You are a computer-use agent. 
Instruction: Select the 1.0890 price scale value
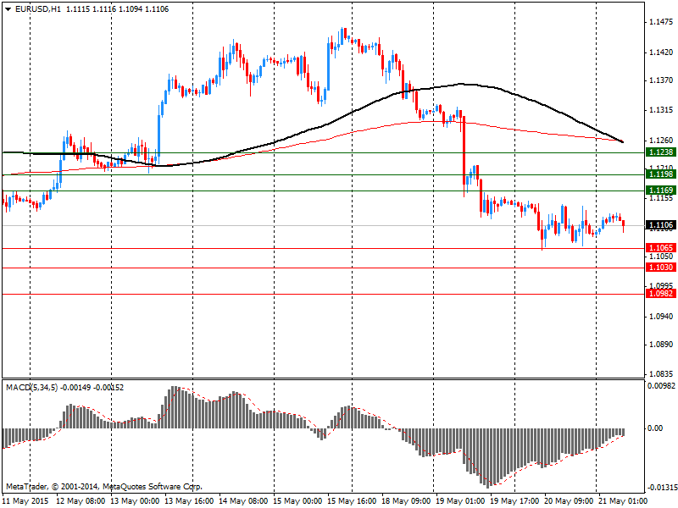(x=662, y=345)
